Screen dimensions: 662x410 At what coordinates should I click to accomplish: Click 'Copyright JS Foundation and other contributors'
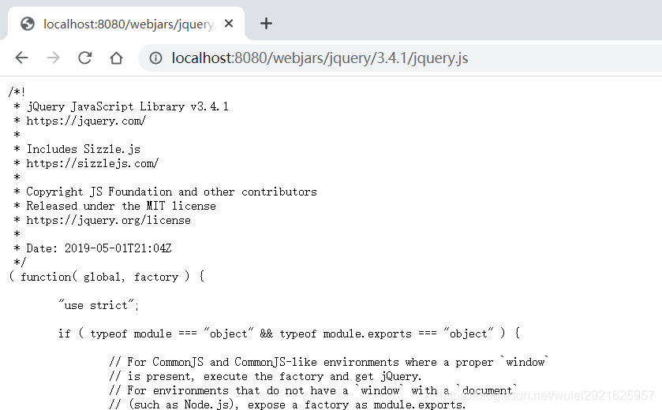(x=171, y=192)
